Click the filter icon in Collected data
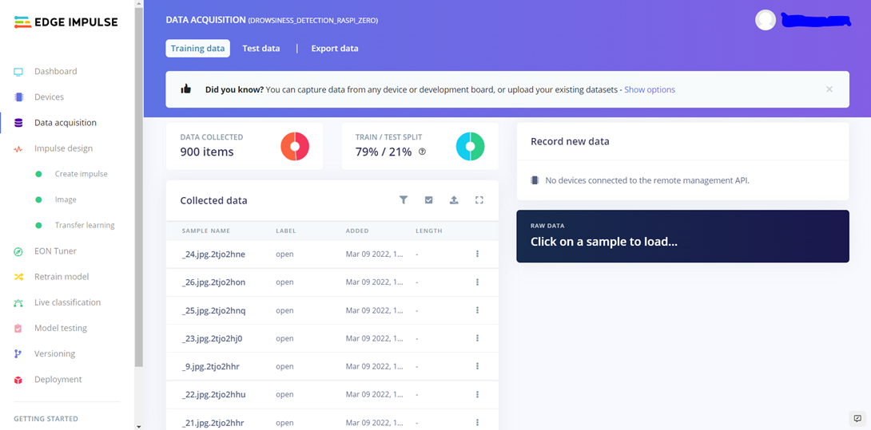The width and height of the screenshot is (871, 430). 404,200
